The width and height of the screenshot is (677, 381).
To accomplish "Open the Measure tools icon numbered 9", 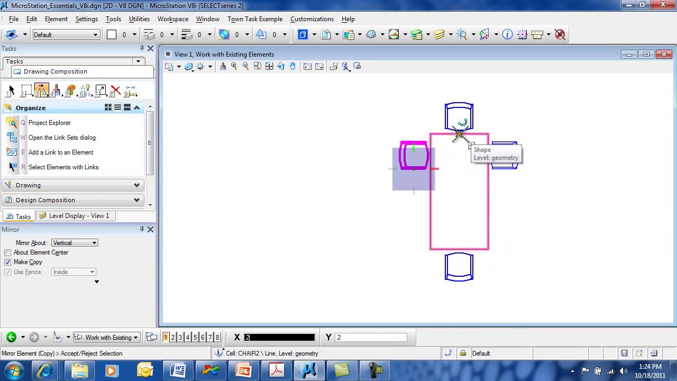I will coord(131,91).
